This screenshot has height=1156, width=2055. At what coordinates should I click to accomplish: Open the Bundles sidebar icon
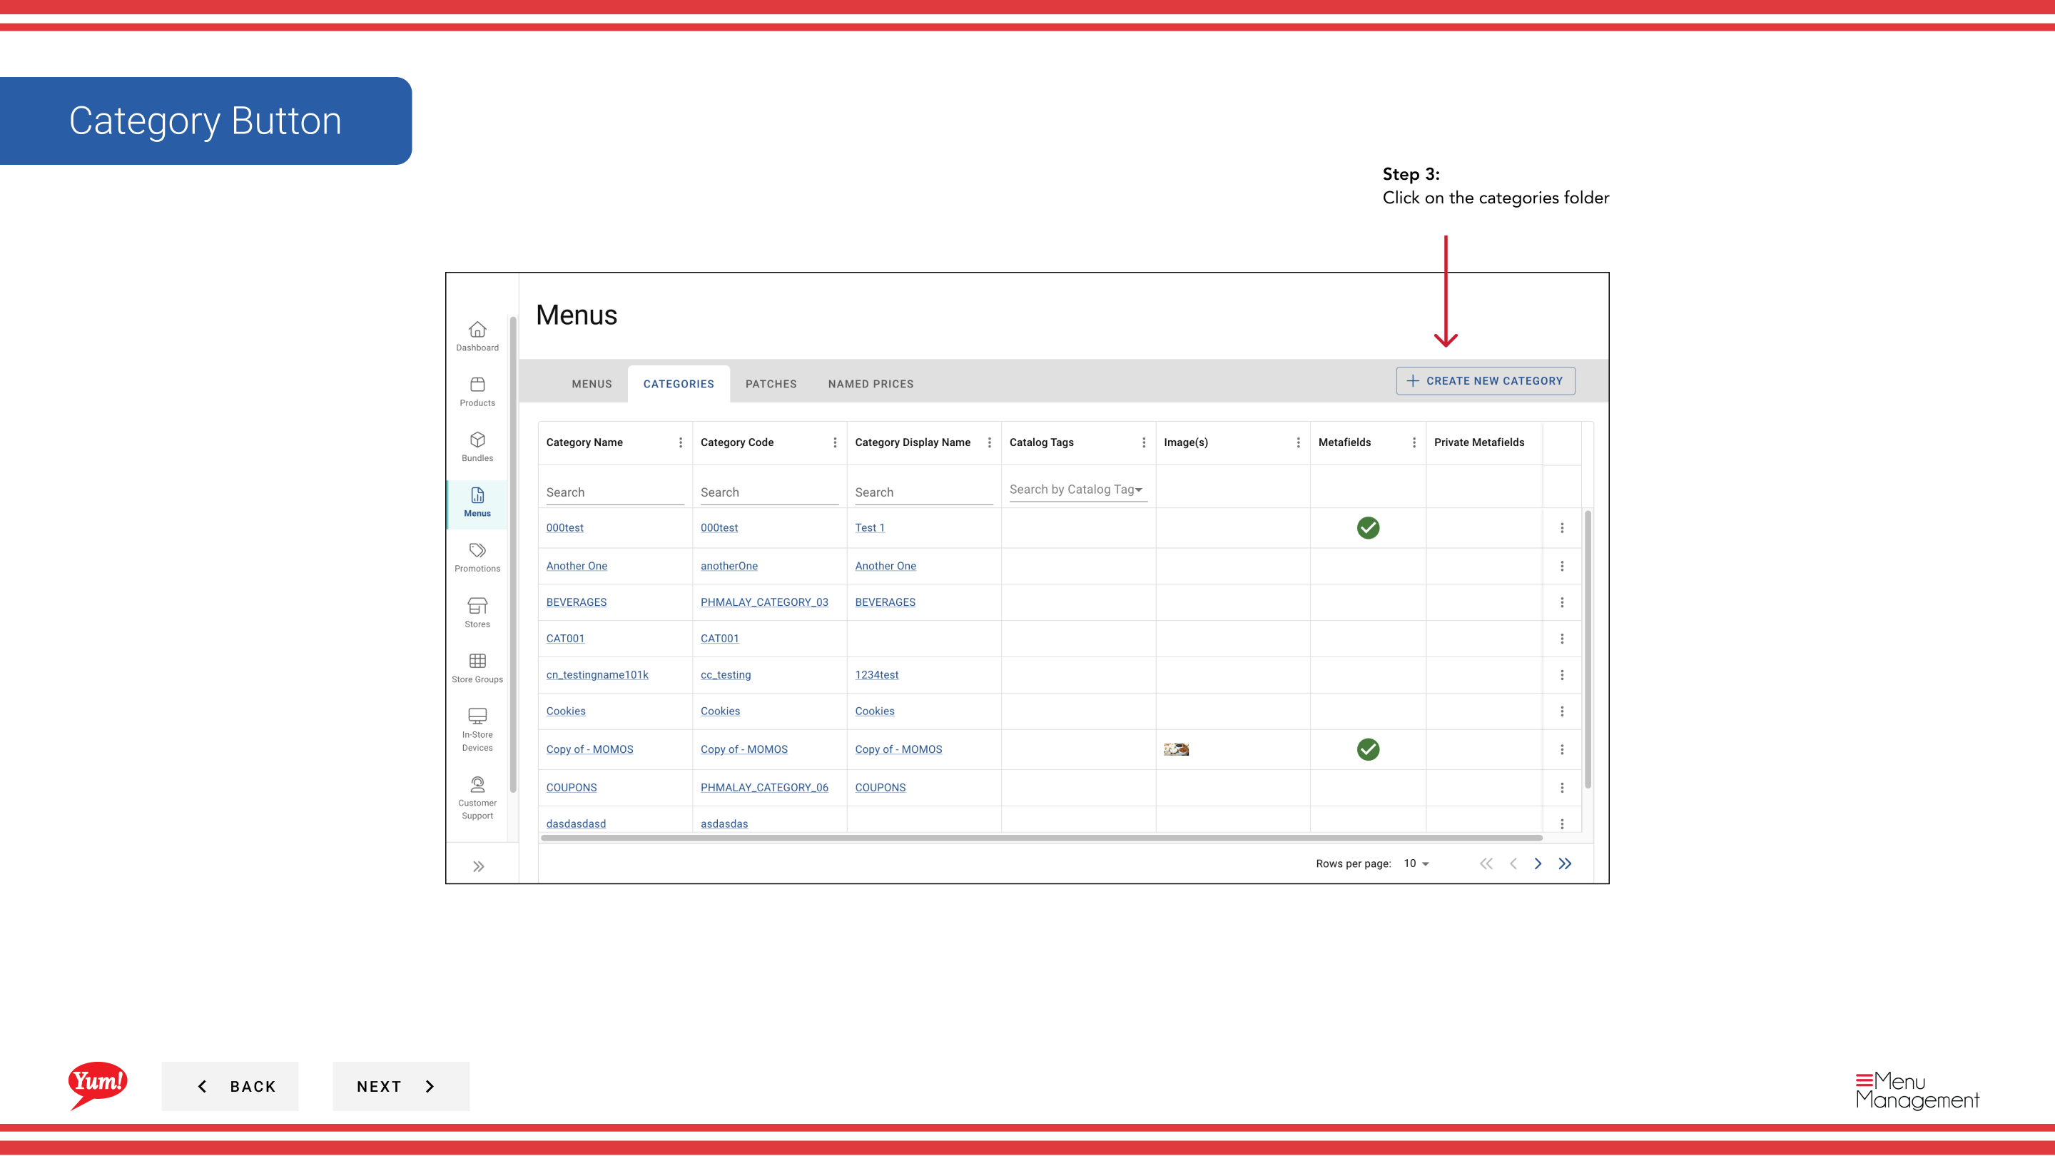point(477,447)
